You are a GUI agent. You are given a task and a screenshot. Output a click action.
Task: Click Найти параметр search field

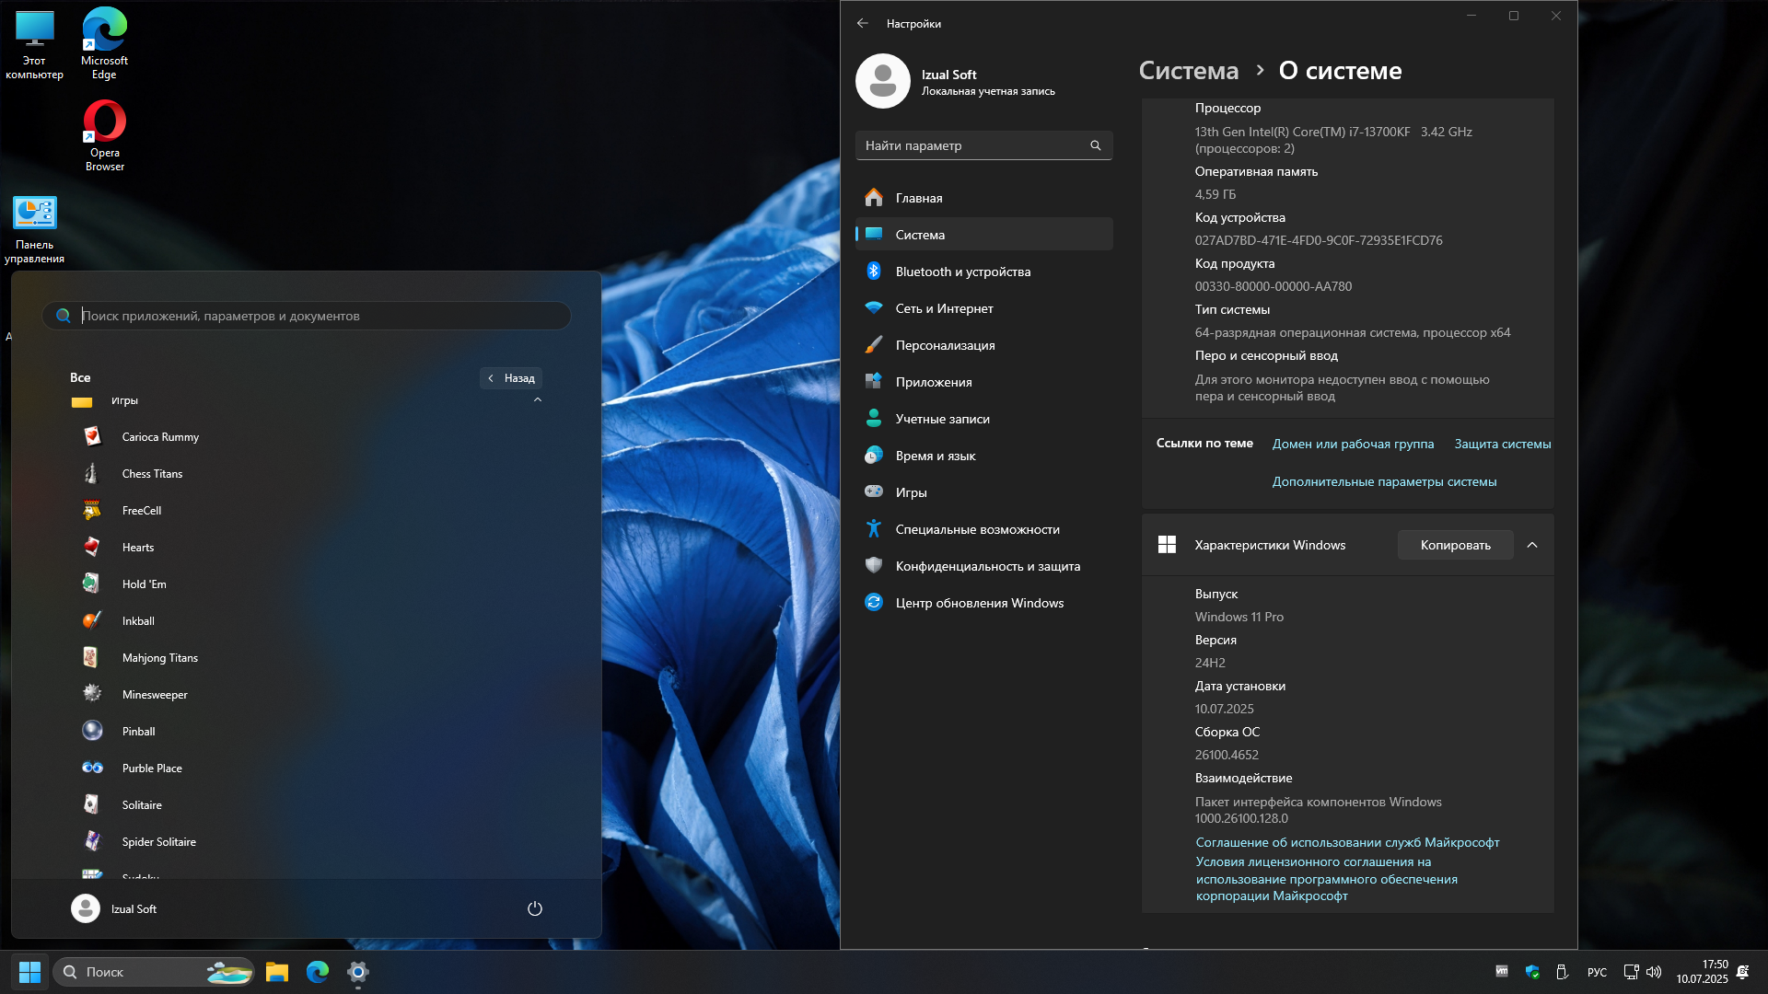983,145
